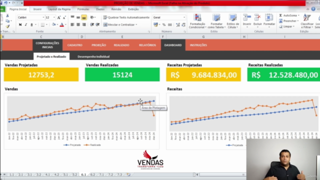320x180 pixels.
Task: Open Layout da Página ribbon tab
Action: coord(59,9)
